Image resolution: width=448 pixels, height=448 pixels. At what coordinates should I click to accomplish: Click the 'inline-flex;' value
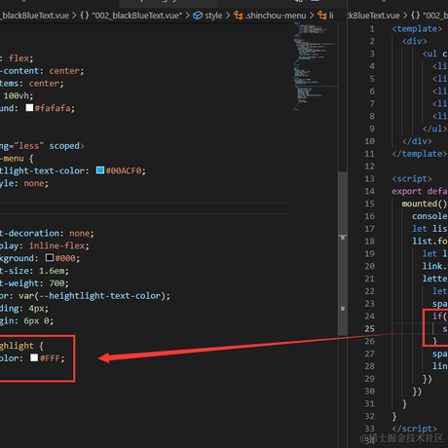tap(59, 245)
